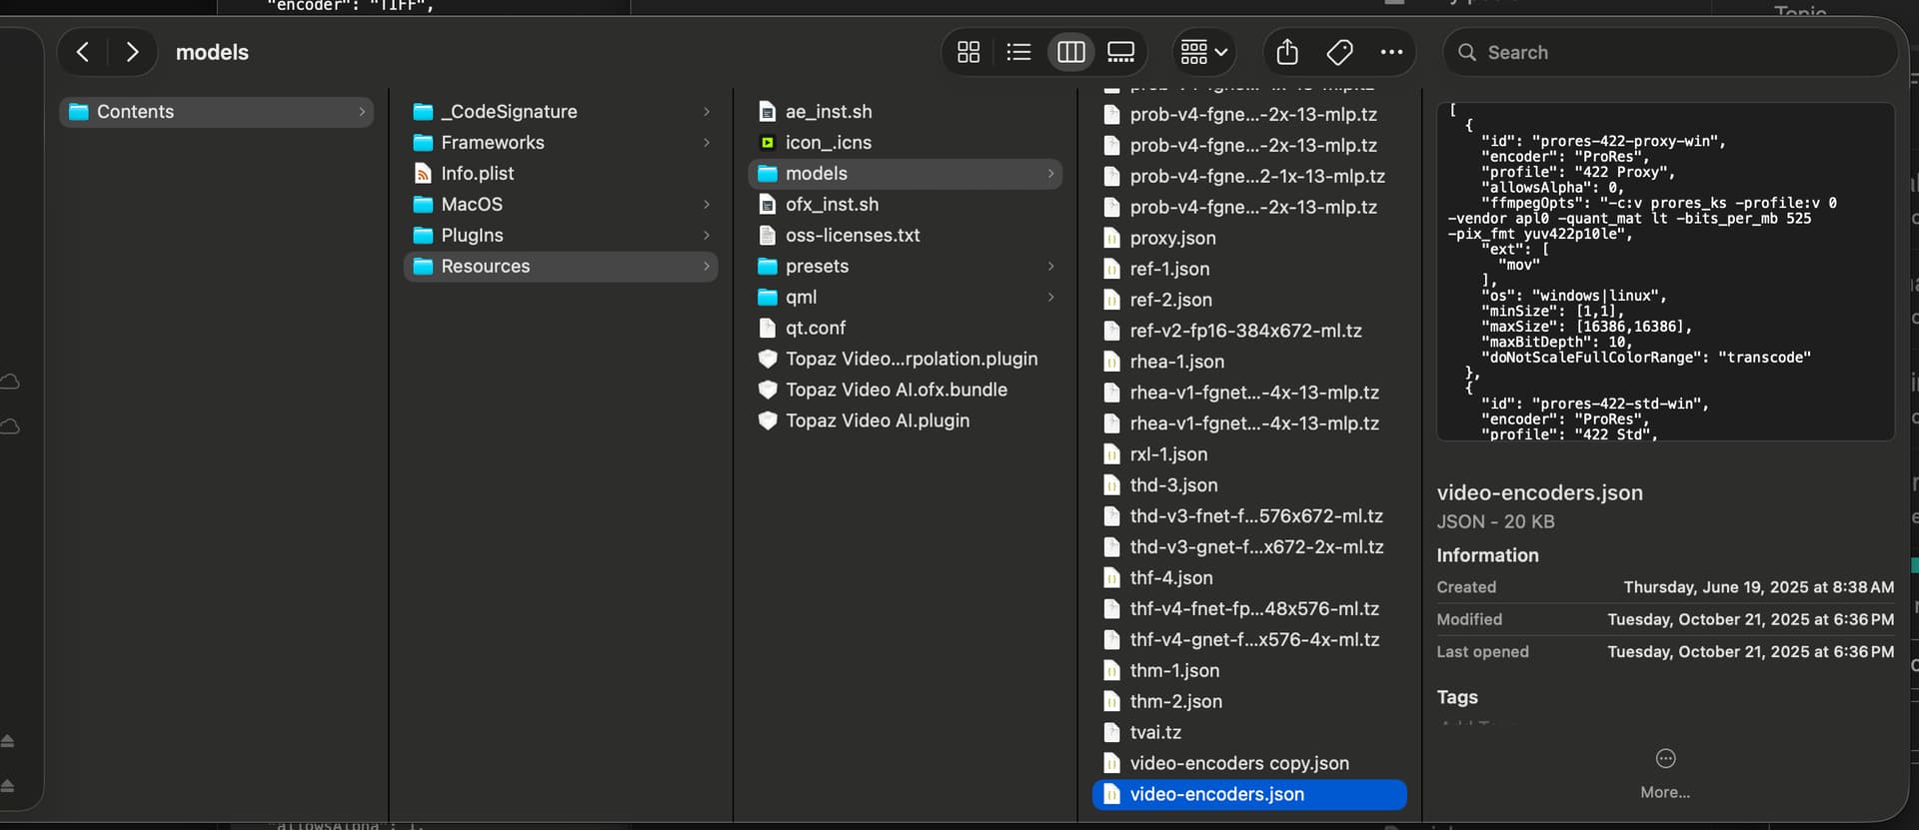Screen dimensions: 1919x830
Task: Select the icon_.icns file icon
Action: 767,143
